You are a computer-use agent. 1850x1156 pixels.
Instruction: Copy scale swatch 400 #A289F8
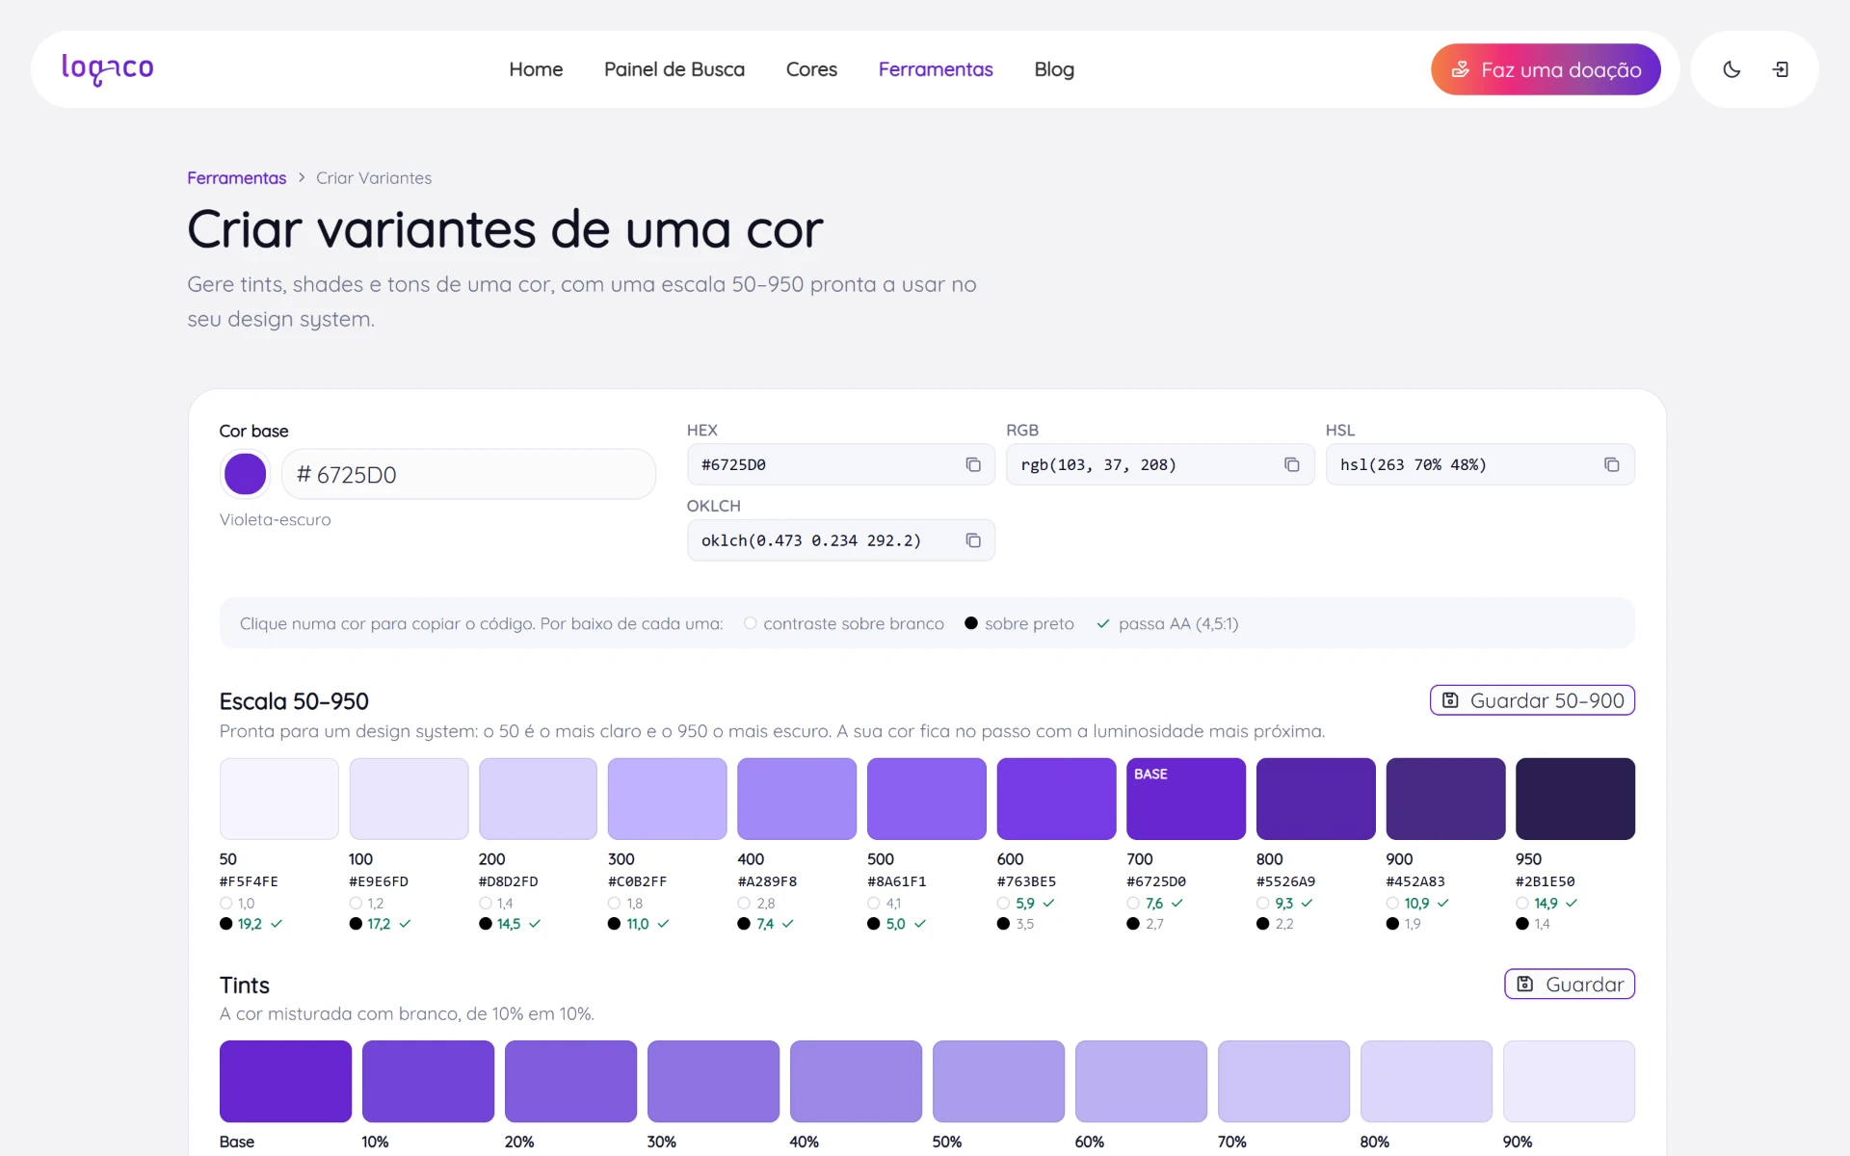(797, 799)
